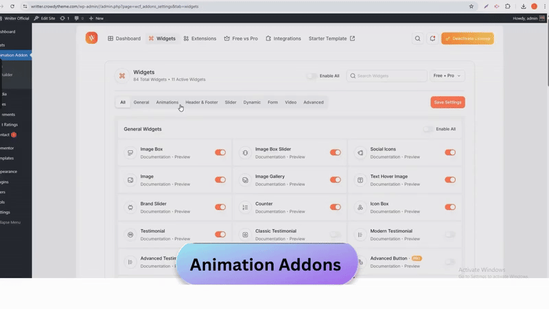Disable the Image Box widget
This screenshot has width=549, height=309.
pos(220,152)
